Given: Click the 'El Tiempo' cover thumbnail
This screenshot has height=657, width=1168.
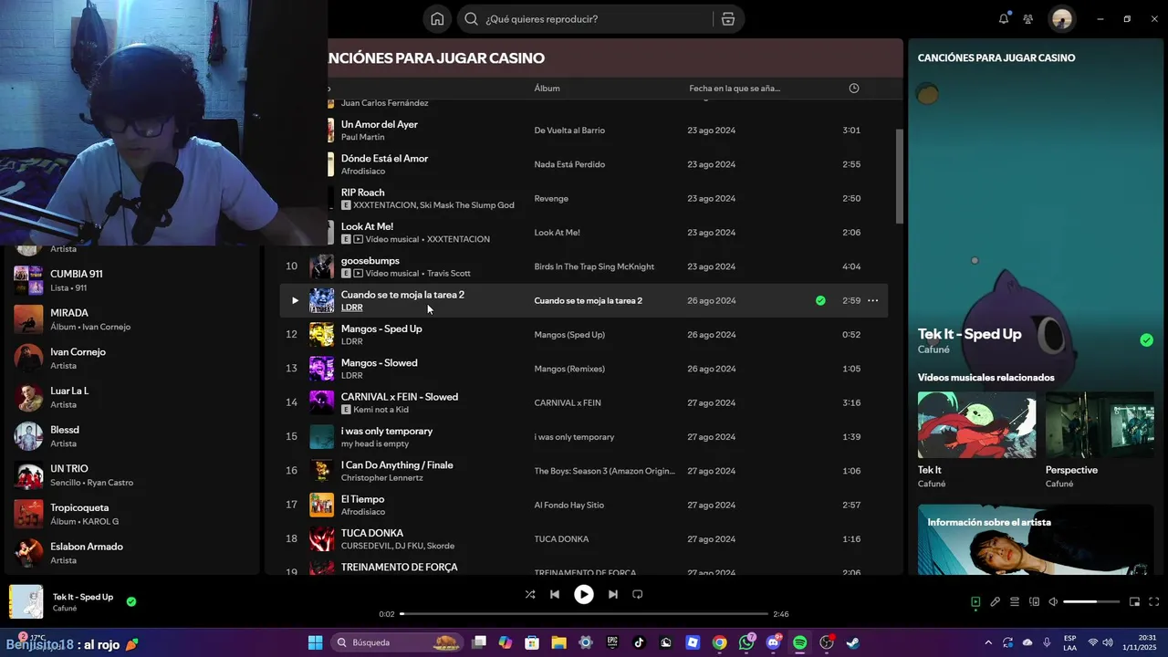Looking at the screenshot, I should pos(321,505).
